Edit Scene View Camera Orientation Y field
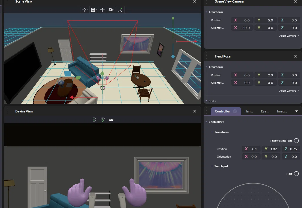 point(266,28)
